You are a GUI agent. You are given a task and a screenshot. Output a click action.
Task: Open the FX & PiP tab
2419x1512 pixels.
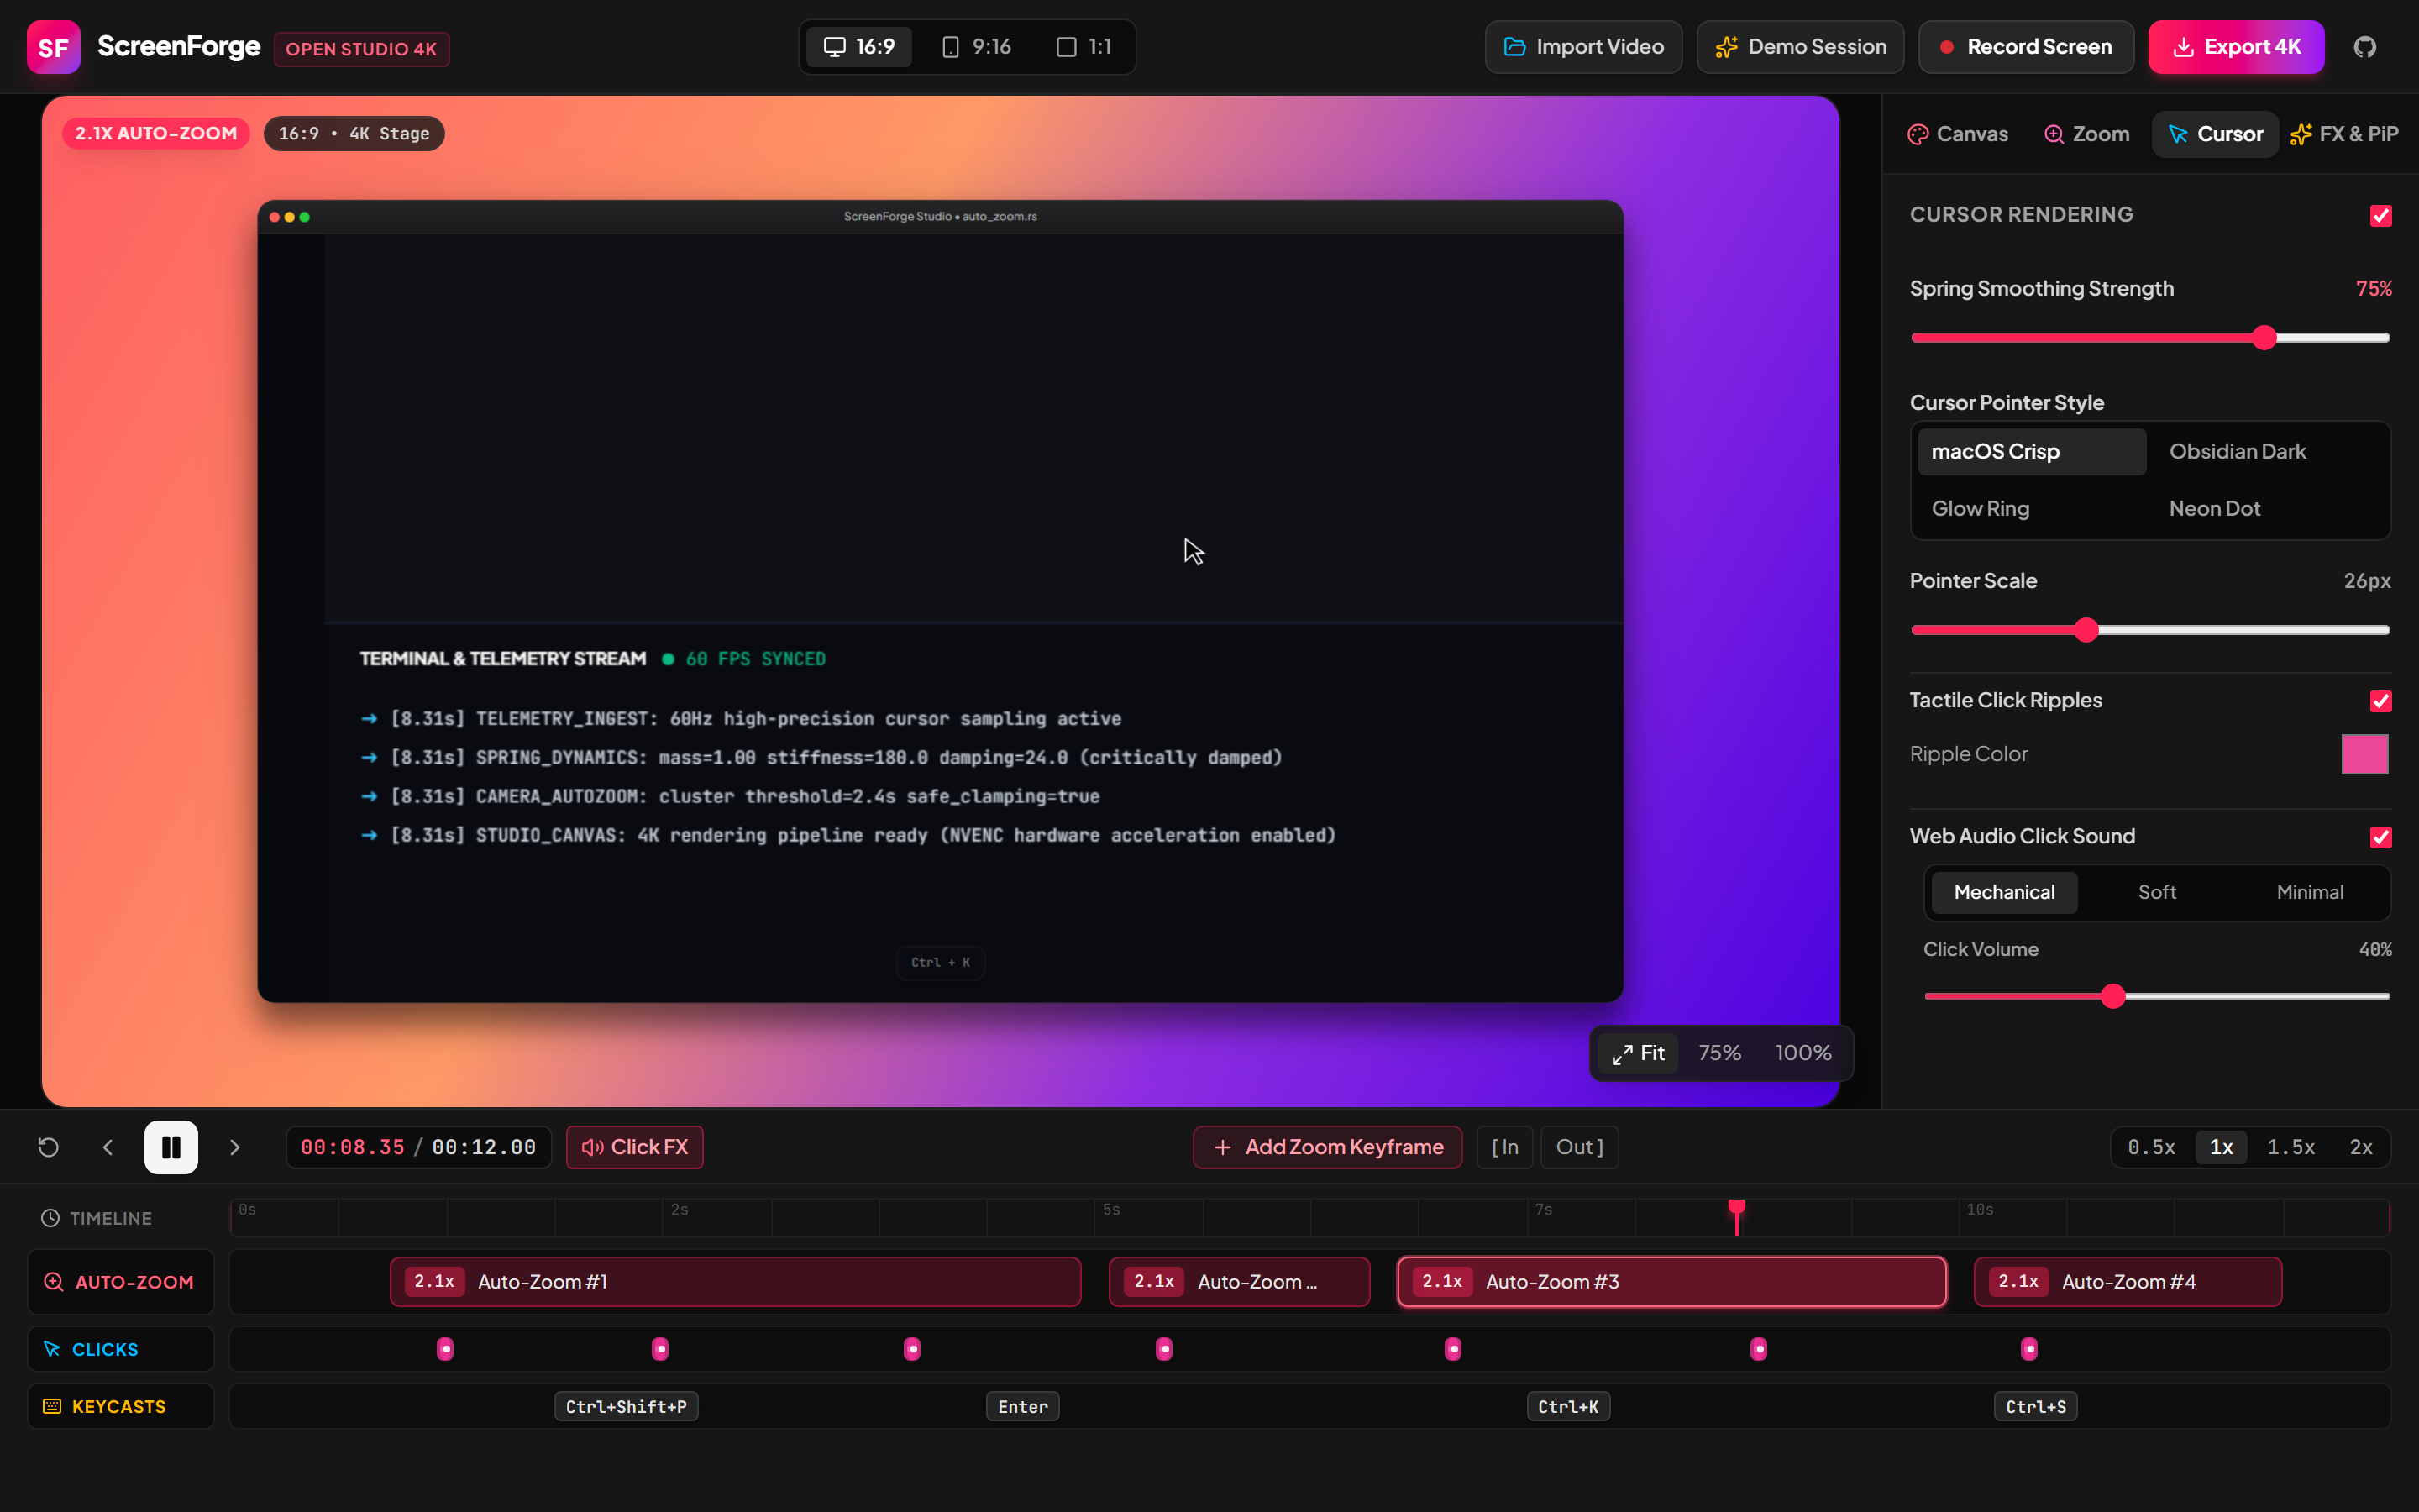[2344, 134]
